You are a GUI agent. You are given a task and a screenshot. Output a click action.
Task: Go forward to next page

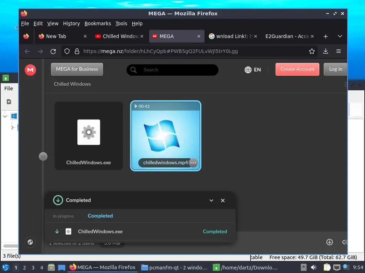click(x=40, y=51)
